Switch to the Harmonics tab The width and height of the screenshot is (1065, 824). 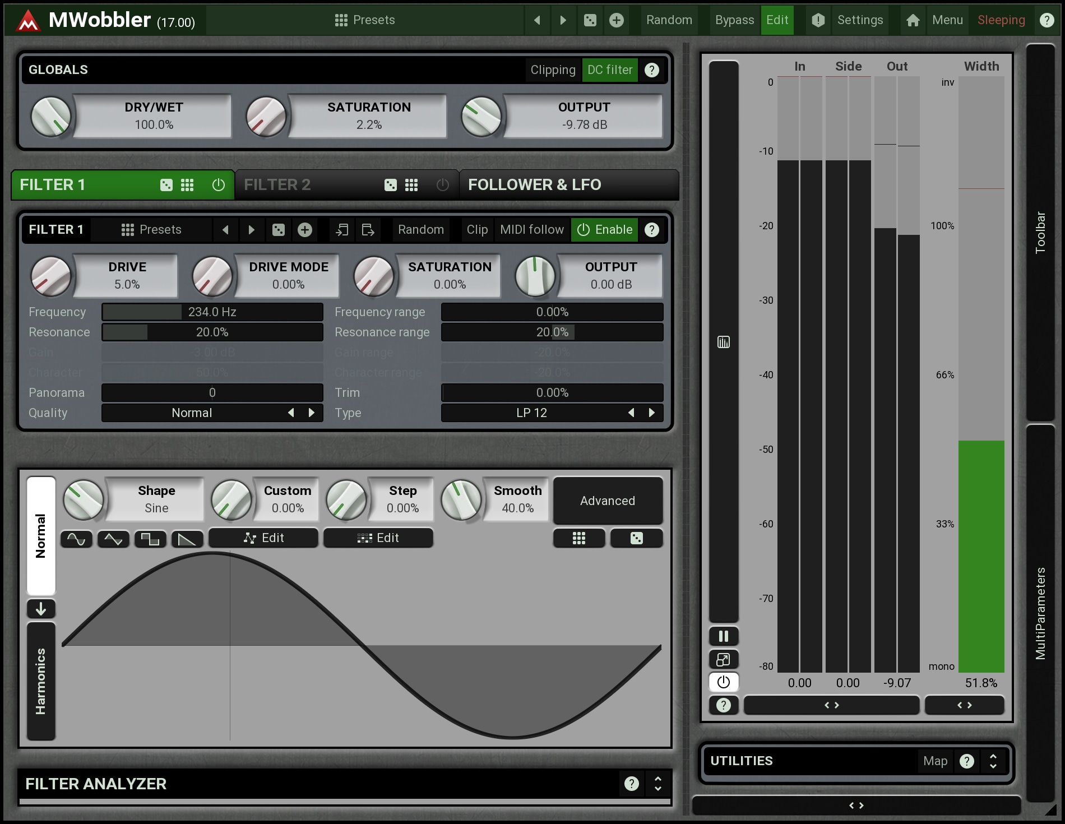point(41,681)
